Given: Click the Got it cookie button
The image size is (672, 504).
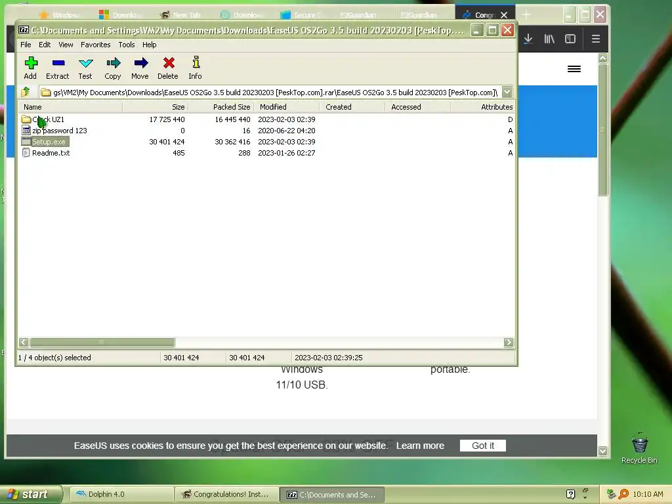Looking at the screenshot, I should (x=482, y=446).
